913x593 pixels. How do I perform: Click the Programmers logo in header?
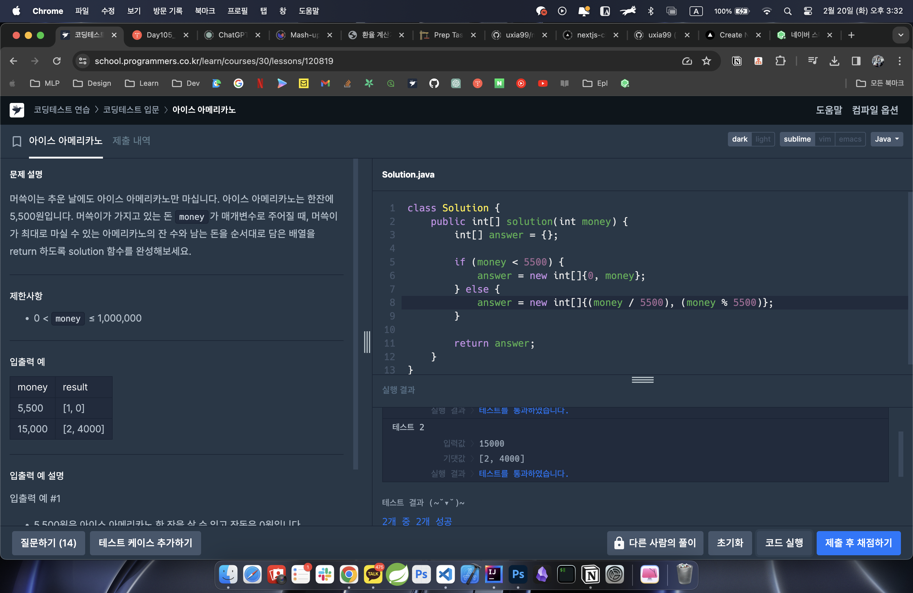tap(17, 110)
